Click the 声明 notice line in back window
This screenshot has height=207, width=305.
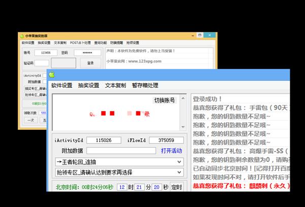(141, 51)
